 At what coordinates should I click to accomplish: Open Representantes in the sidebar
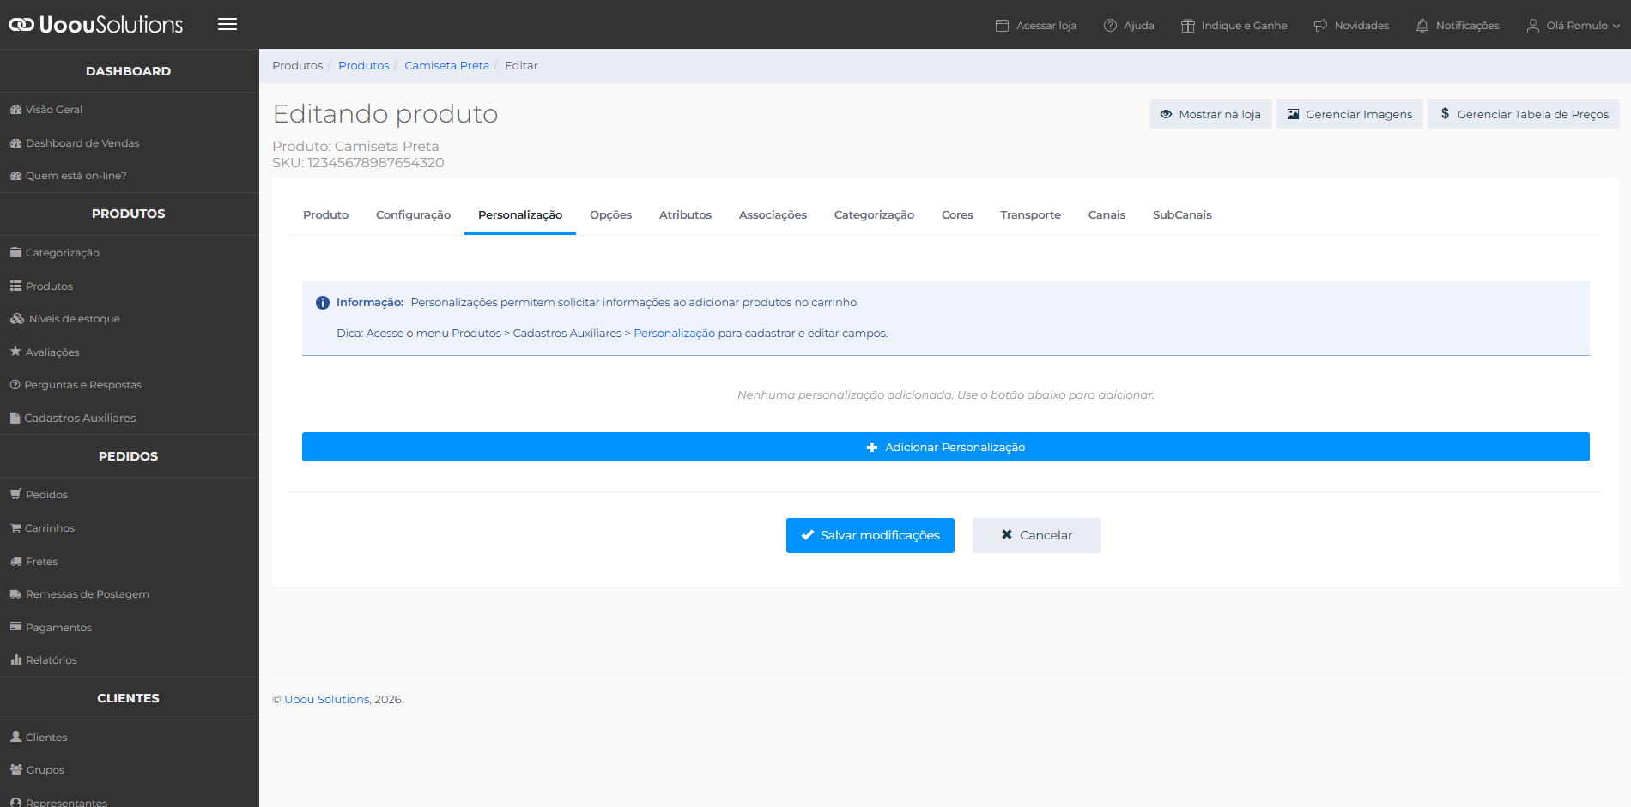(66, 802)
